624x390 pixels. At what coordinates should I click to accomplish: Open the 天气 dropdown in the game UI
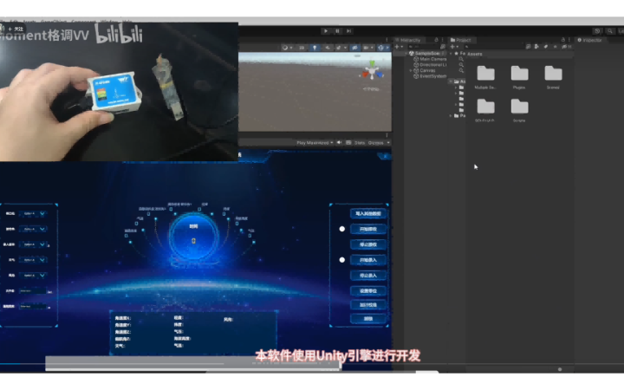34,260
